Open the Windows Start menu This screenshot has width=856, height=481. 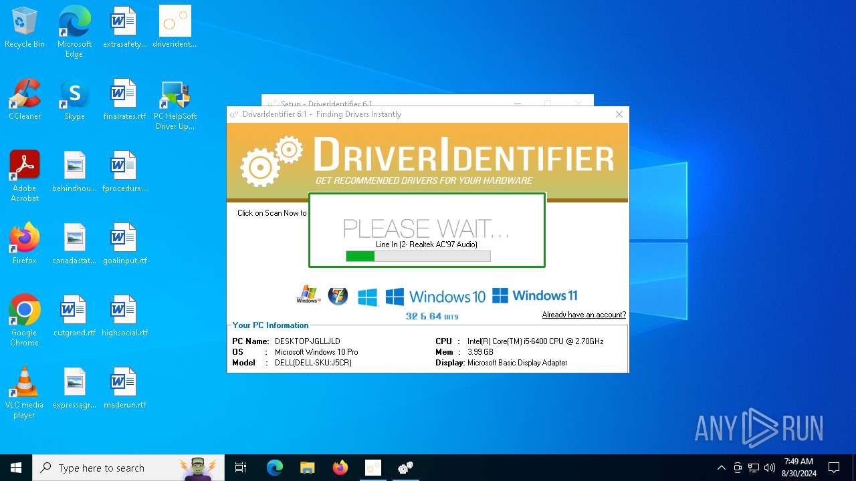pyautogui.click(x=16, y=468)
